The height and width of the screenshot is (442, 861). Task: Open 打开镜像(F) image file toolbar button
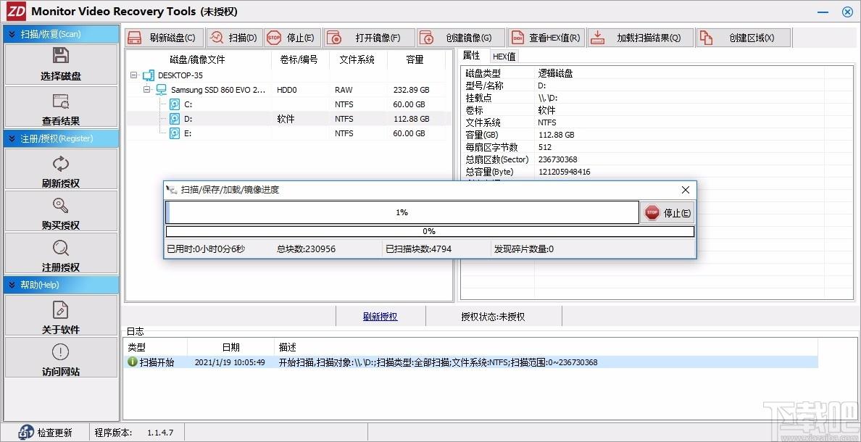point(368,38)
